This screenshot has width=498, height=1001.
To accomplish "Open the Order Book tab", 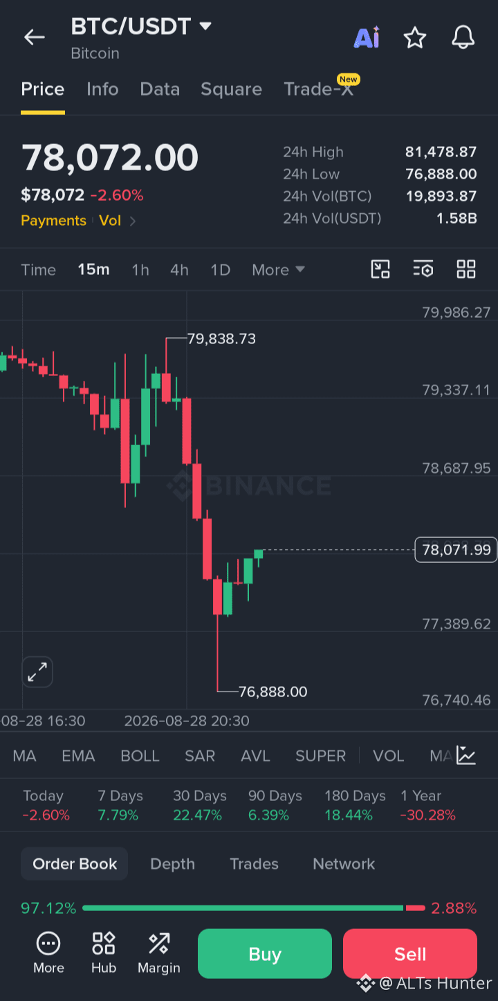I will tap(75, 864).
